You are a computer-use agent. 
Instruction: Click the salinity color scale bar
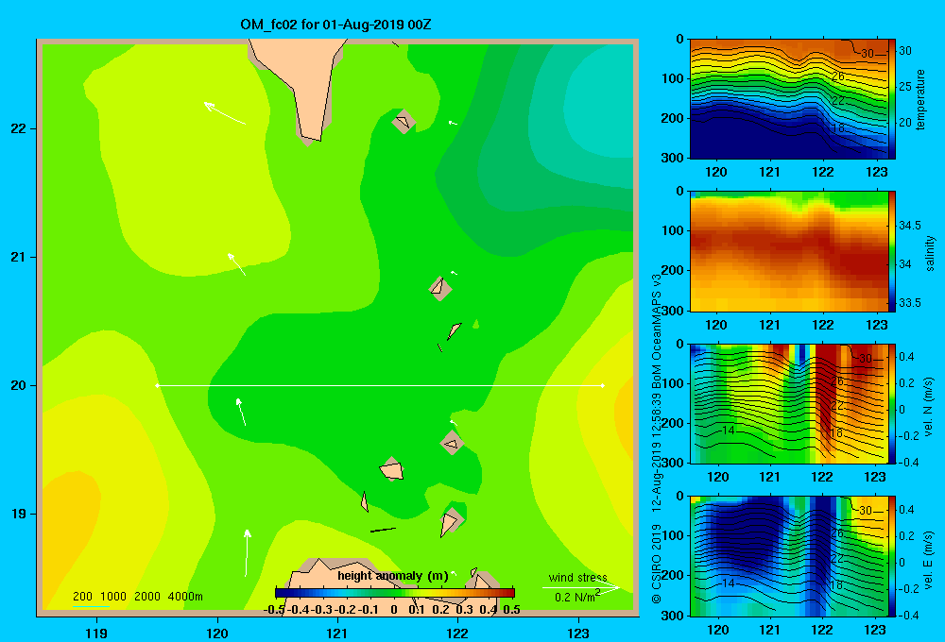pyautogui.click(x=892, y=251)
